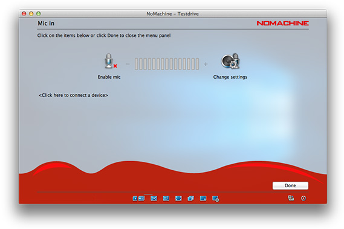Click the NoMachine logo
Image resolution: width=344 pixels, height=229 pixels.
pyautogui.click(x=282, y=23)
